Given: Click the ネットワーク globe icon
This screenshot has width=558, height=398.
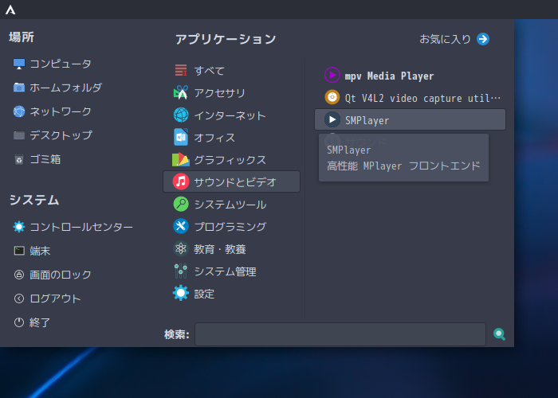Looking at the screenshot, I should click(x=19, y=111).
